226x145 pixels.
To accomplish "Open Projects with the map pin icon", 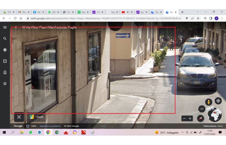I will point(5,72).
